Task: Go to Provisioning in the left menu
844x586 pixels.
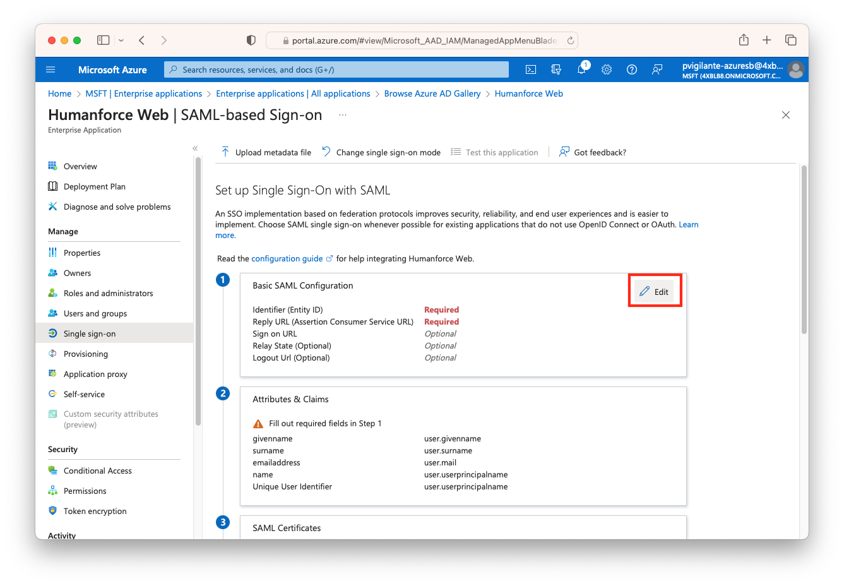Action: coord(85,354)
